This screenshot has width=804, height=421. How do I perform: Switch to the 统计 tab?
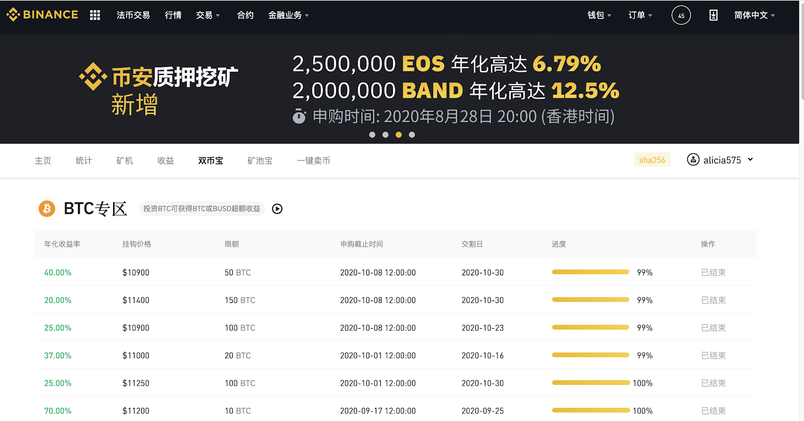84,161
